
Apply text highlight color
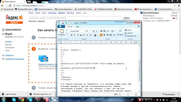[91, 35]
